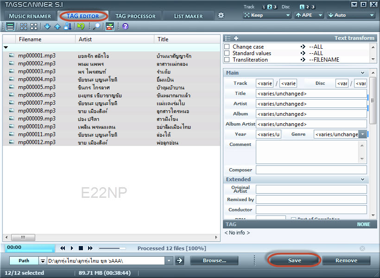Switch to Music Renamer tab
Screen dimensions: 380x278
point(30,16)
